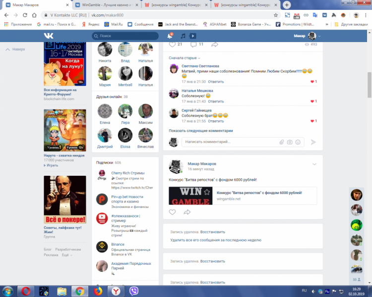
Task: Open 'Другие закладки' bookmarks folder
Action: pyautogui.click(x=351, y=24)
